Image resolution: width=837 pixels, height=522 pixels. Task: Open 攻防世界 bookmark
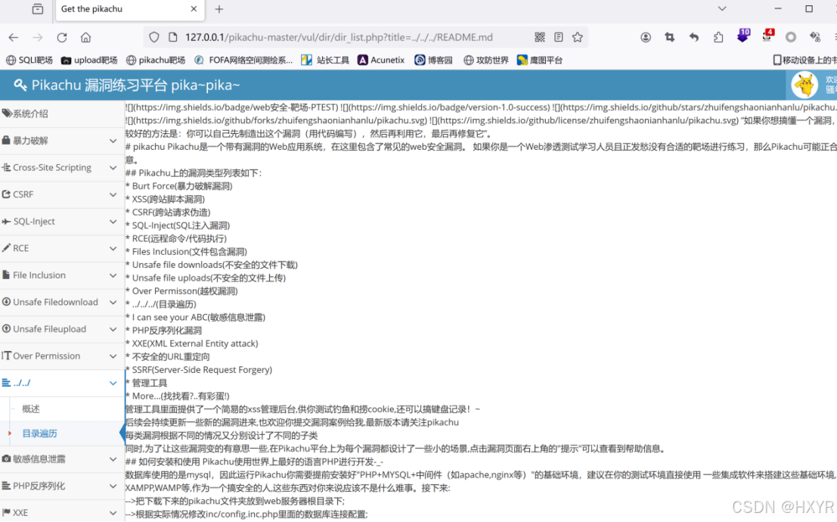click(485, 60)
